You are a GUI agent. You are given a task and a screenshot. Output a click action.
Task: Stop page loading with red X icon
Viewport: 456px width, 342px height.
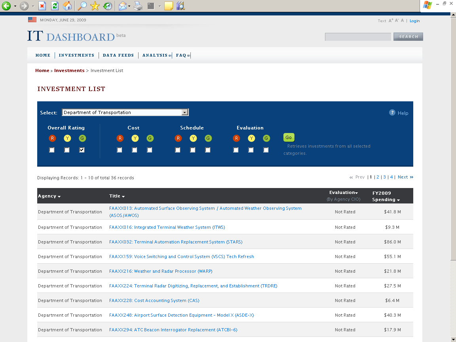coord(42,6)
